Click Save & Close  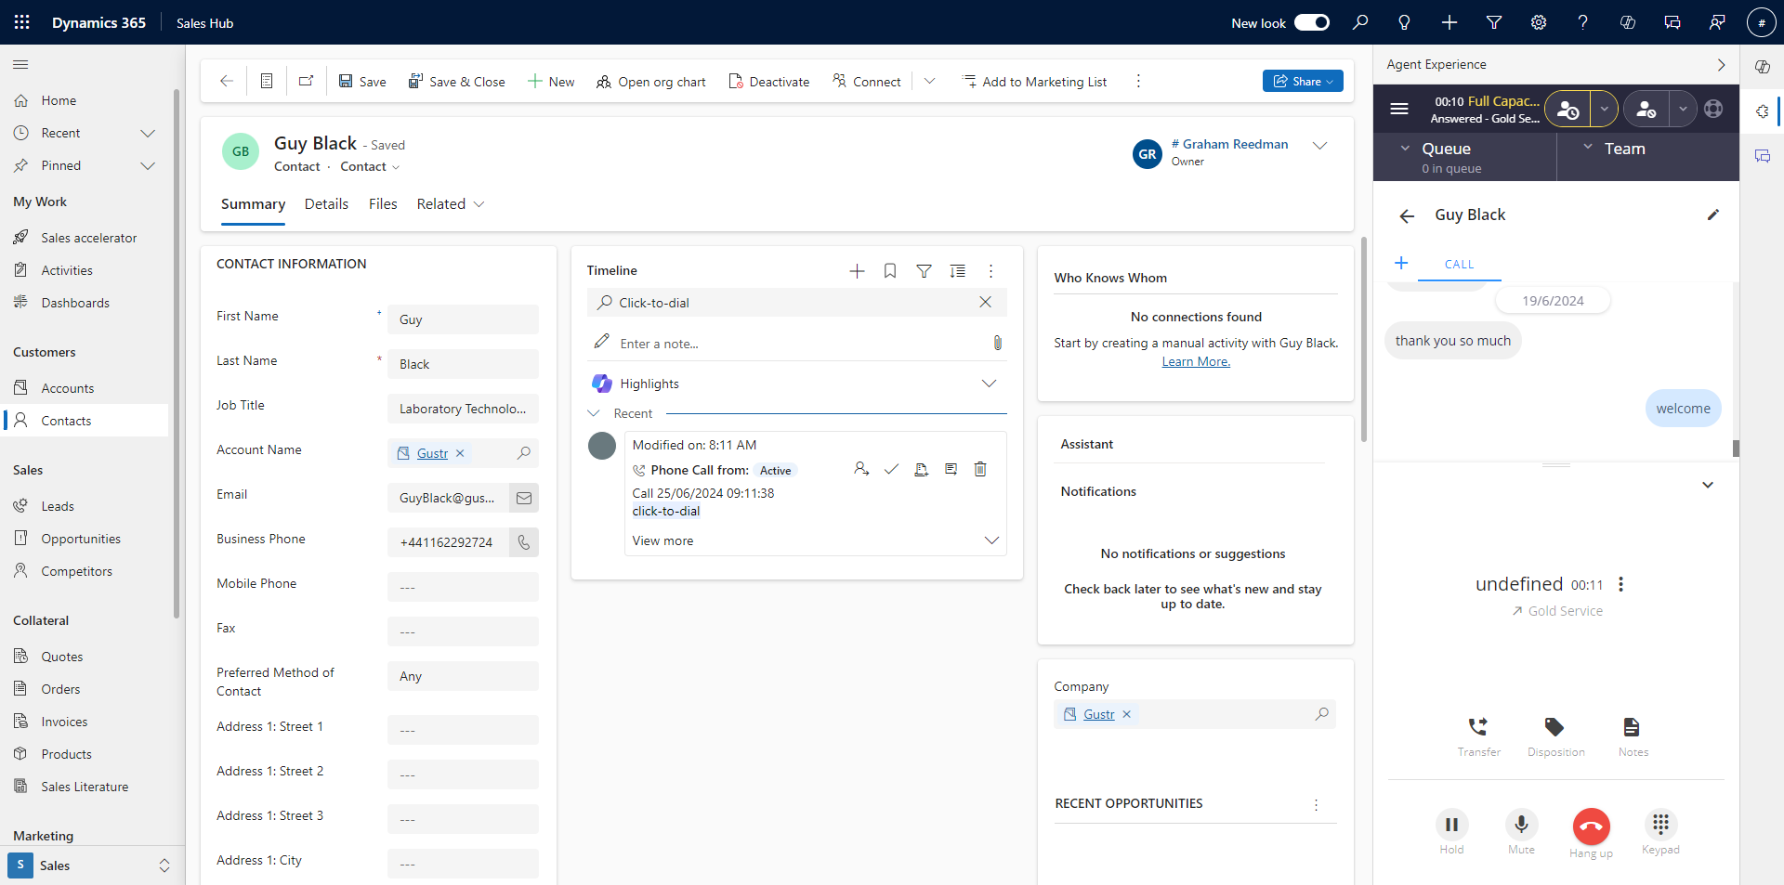click(457, 82)
